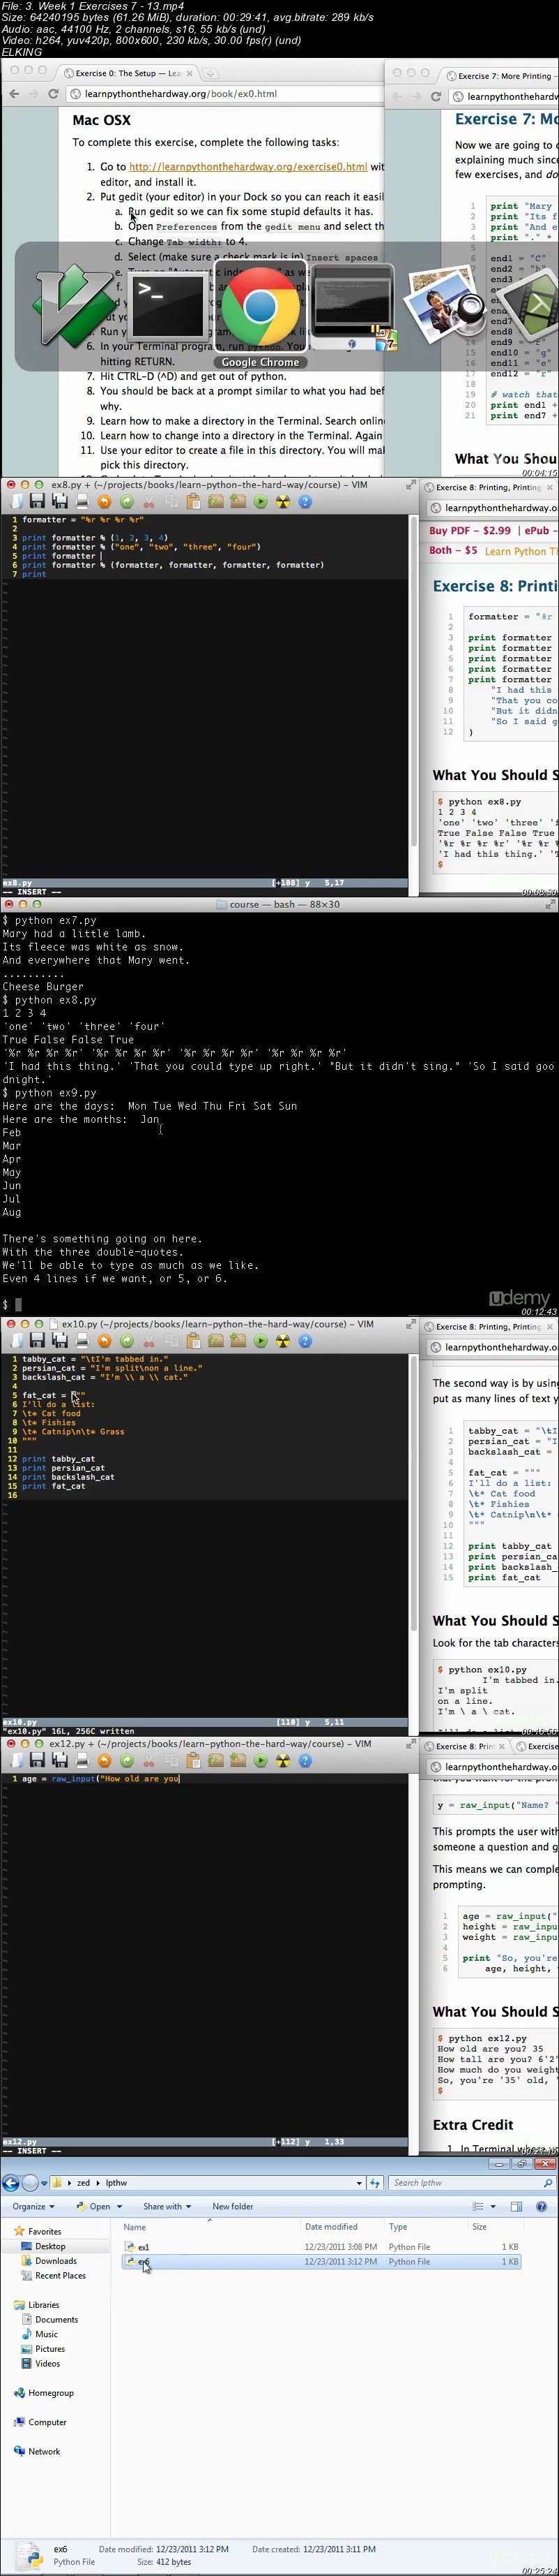Click Exercise 0 window address bar
Screen dimensions: 559x2576
coord(224,94)
